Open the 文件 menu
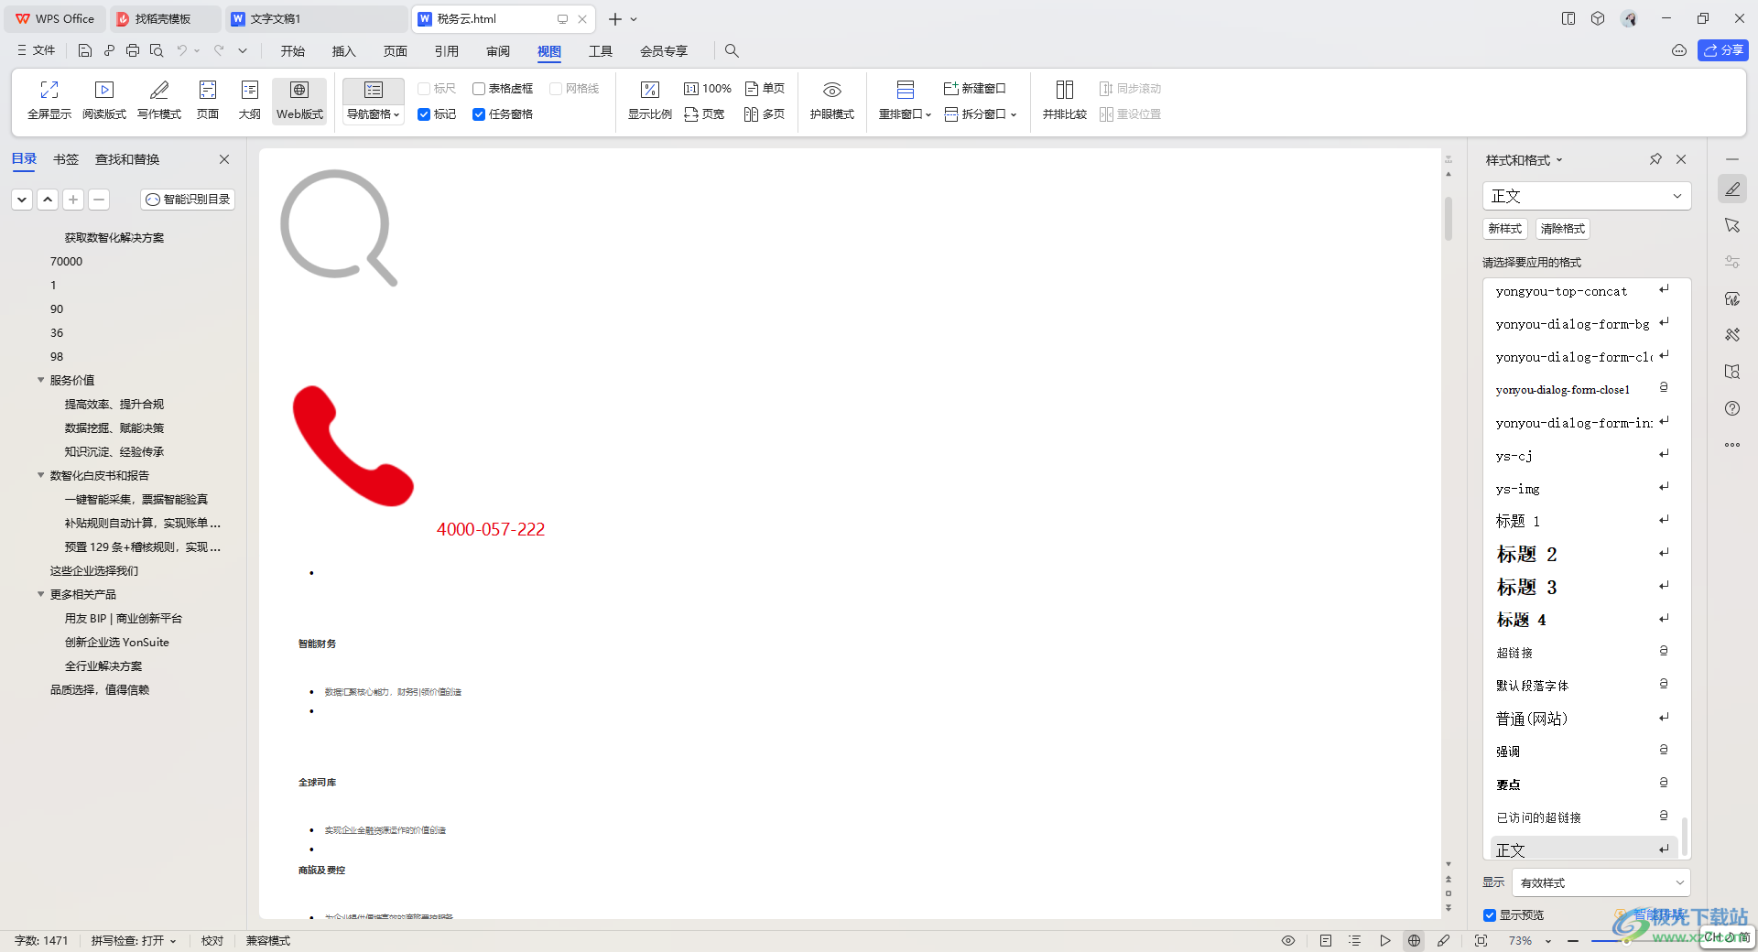The width and height of the screenshot is (1758, 952). [37, 51]
